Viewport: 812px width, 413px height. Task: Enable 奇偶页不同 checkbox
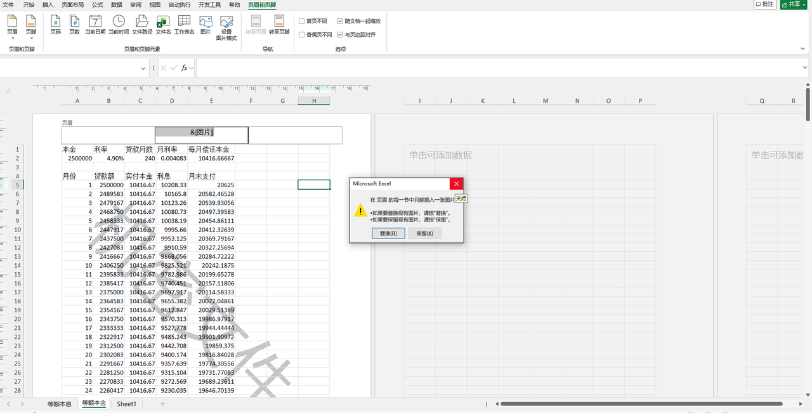point(302,35)
